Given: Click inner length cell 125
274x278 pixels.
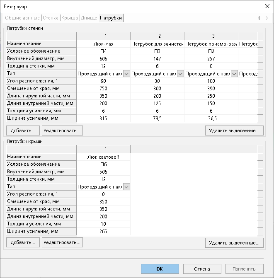Looking at the screenshot, I should 157,103.
